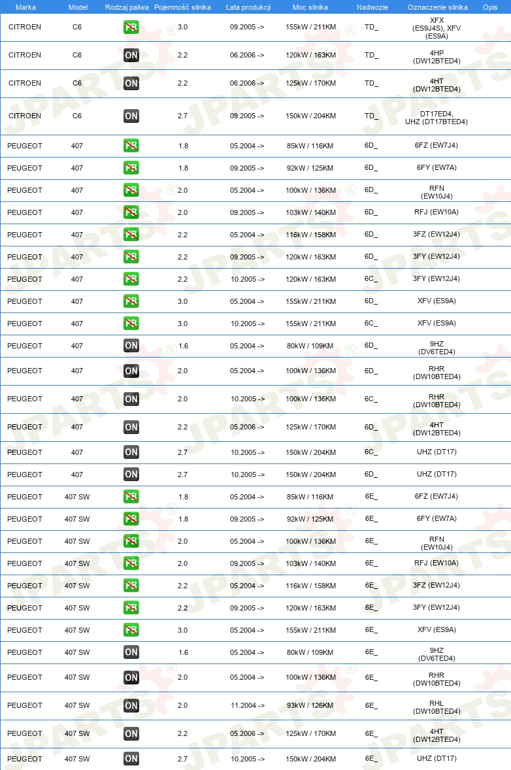Click diesel ON icon in C6 125kW row
The height and width of the screenshot is (770, 511).
pos(131,83)
